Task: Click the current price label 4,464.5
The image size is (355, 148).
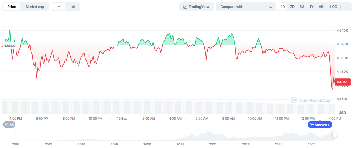Action: click(x=342, y=82)
